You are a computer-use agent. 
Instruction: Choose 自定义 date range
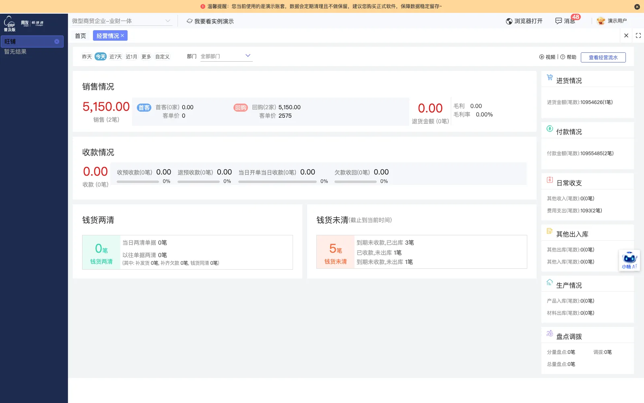coord(162,57)
